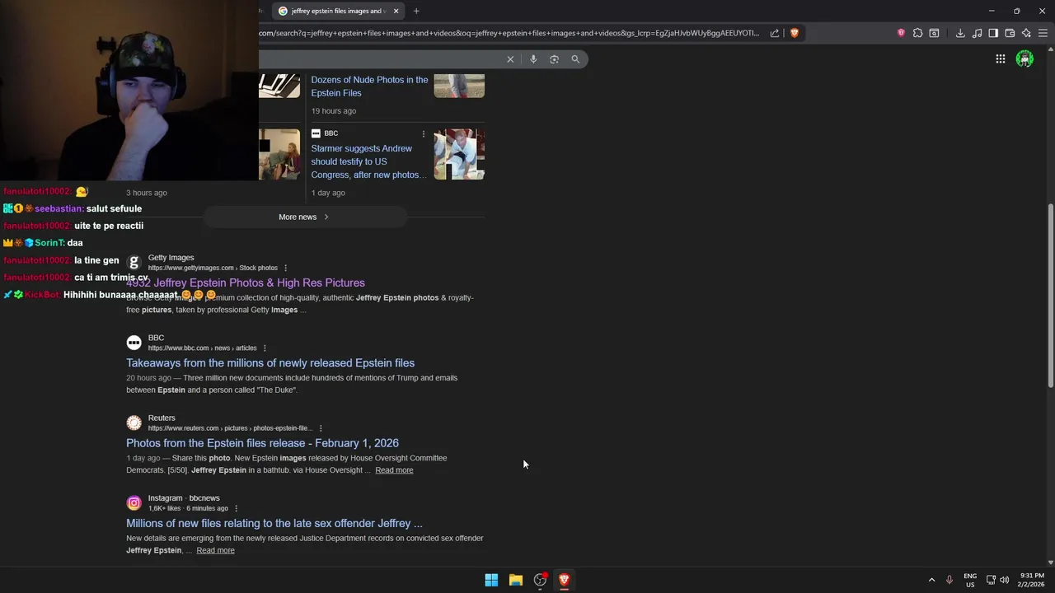Open OBS Studio taskbar icon
The image size is (1055, 593).
click(x=540, y=580)
